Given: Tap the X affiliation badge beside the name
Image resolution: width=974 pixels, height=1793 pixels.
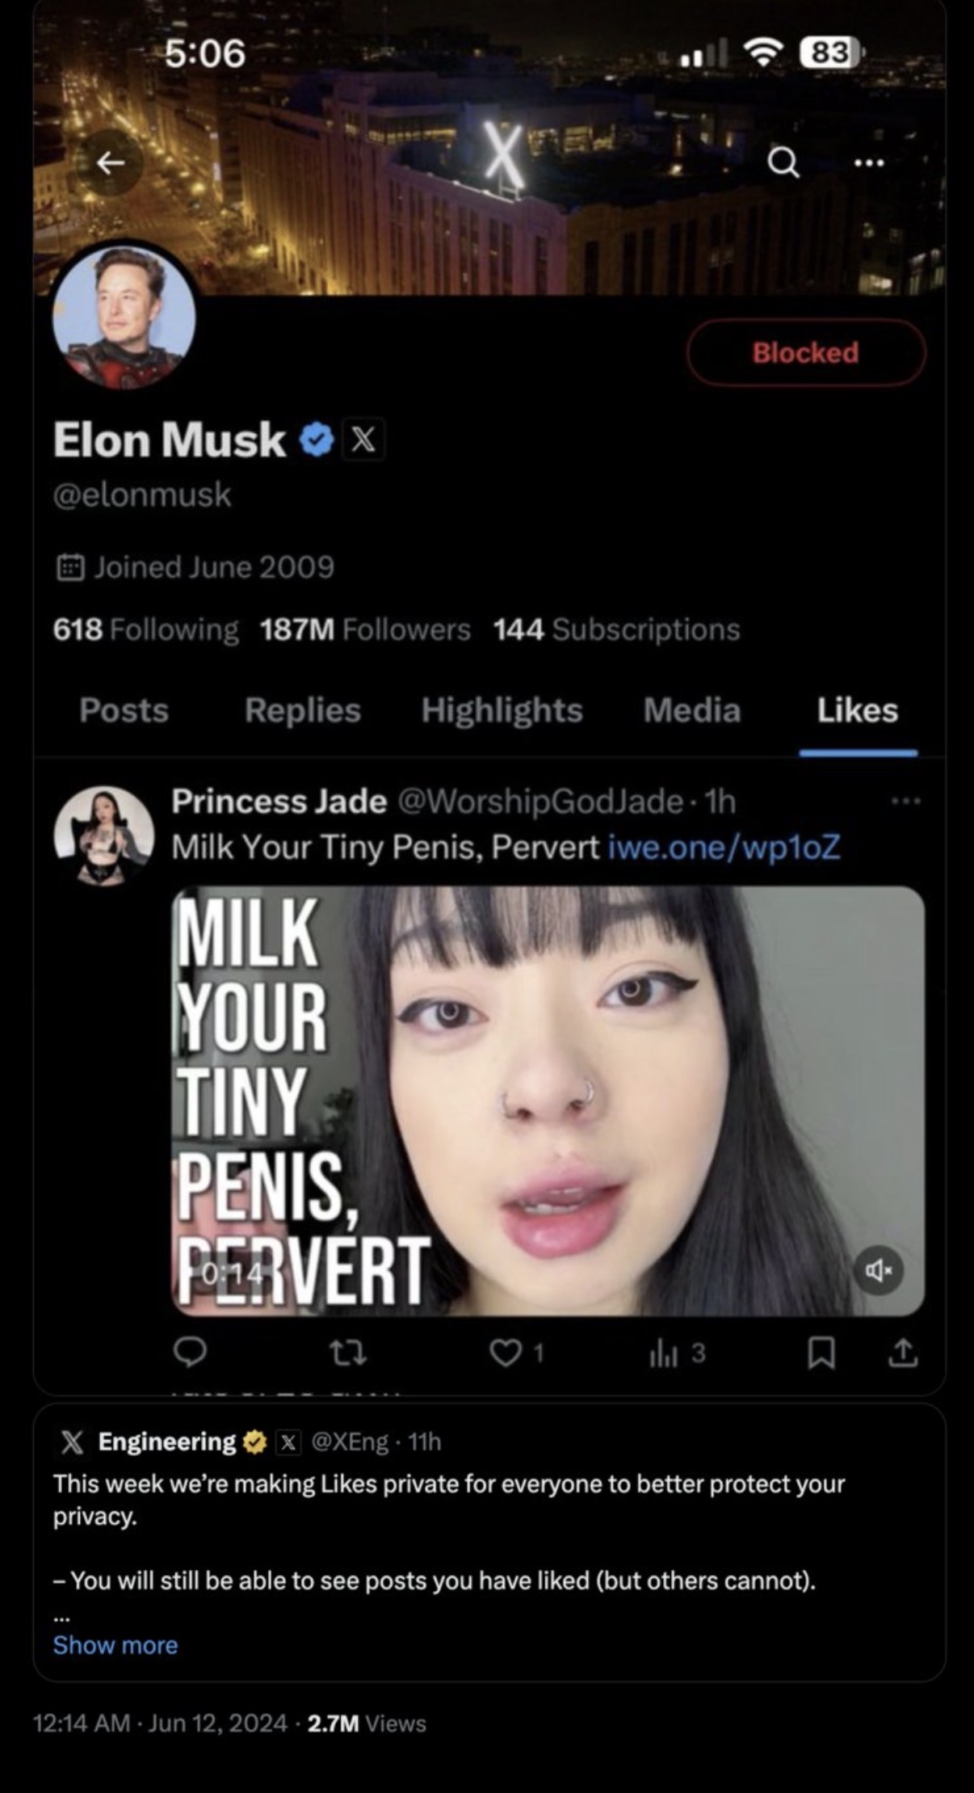Looking at the screenshot, I should pyautogui.click(x=363, y=440).
